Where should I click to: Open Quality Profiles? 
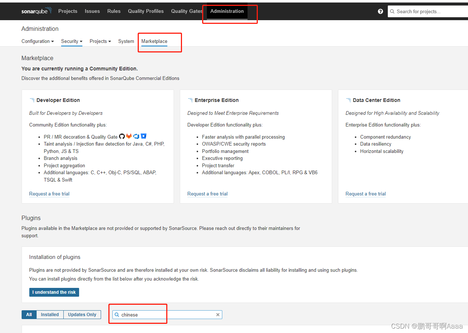(146, 11)
